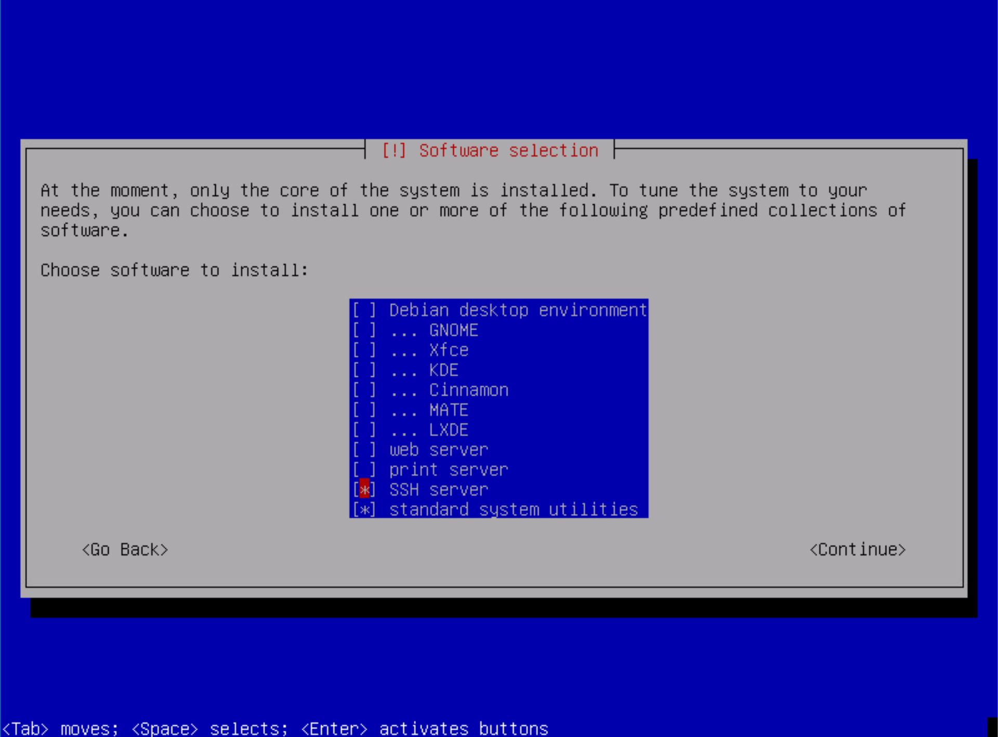Uncheck the standard system utilities checkbox
998x737 pixels.
tap(364, 510)
